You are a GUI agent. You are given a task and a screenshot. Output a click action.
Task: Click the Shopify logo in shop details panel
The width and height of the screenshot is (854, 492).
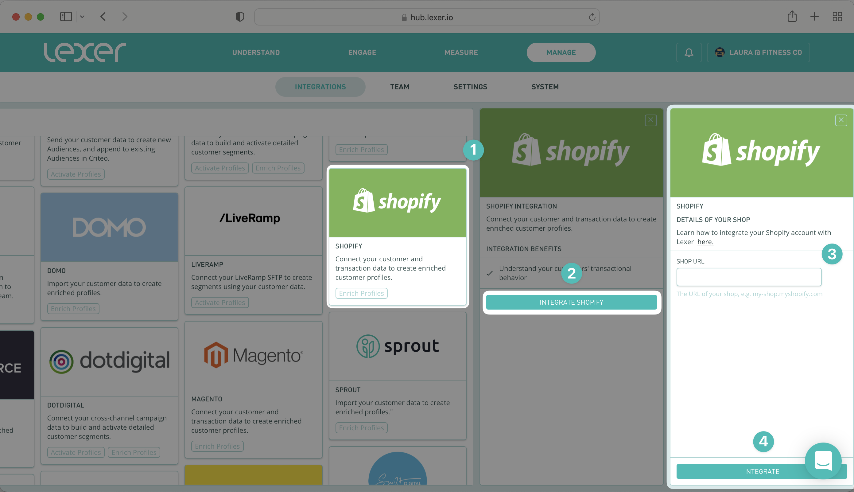(x=761, y=150)
